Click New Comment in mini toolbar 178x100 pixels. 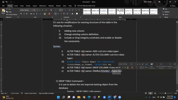[152, 66]
